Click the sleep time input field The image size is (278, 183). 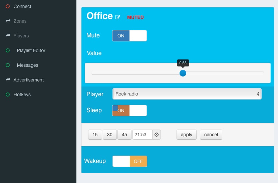coord(143,135)
